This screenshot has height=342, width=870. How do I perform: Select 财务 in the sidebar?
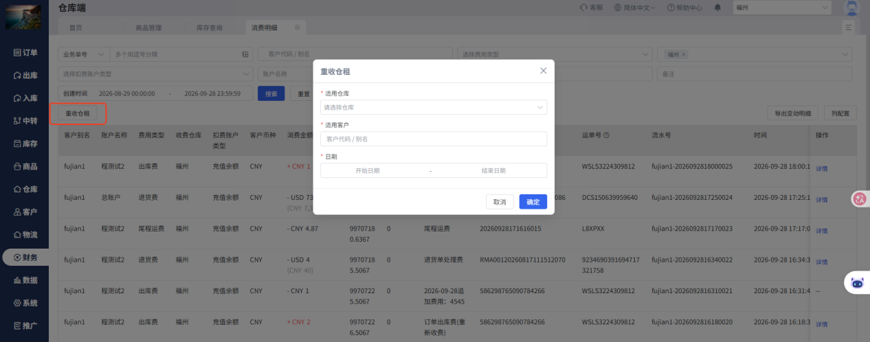coord(25,257)
